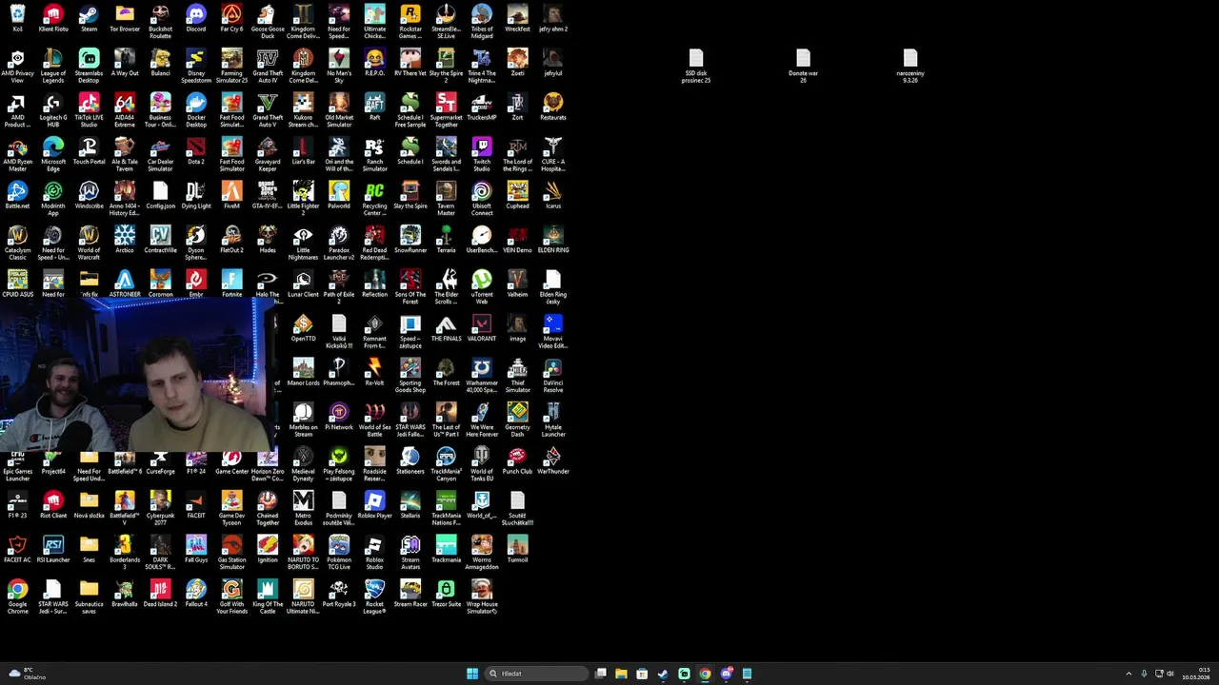Launch the Stellaris shortcut
1219x685 pixels.
pos(410,504)
